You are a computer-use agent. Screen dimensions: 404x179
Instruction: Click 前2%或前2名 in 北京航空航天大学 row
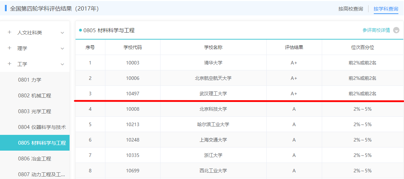[x=363, y=78]
